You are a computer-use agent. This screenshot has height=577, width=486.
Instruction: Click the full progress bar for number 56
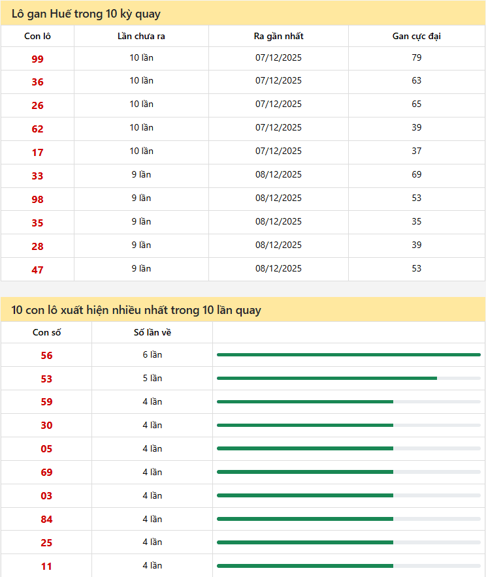click(348, 355)
